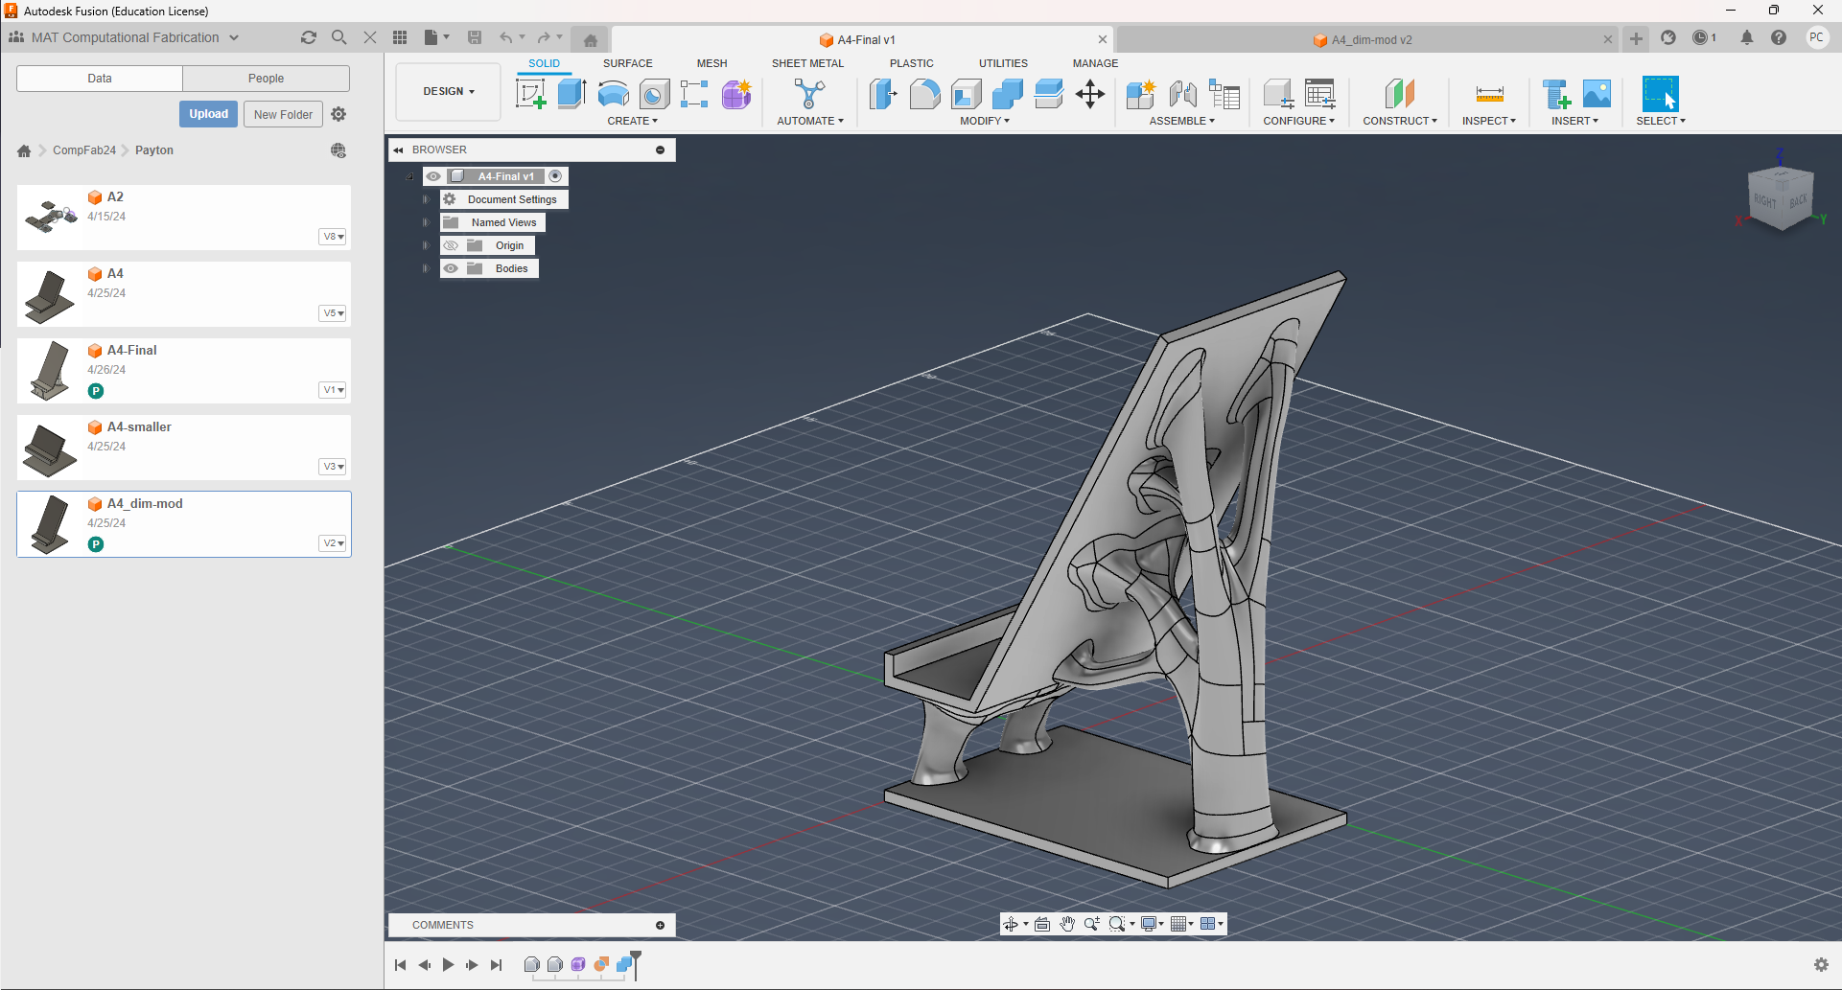Open the Change Parameters icon

tap(1320, 94)
